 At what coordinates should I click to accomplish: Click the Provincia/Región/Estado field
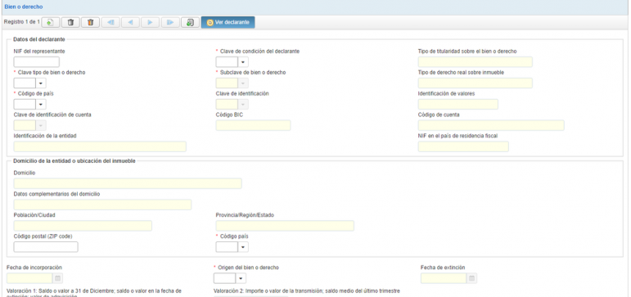(x=285, y=226)
